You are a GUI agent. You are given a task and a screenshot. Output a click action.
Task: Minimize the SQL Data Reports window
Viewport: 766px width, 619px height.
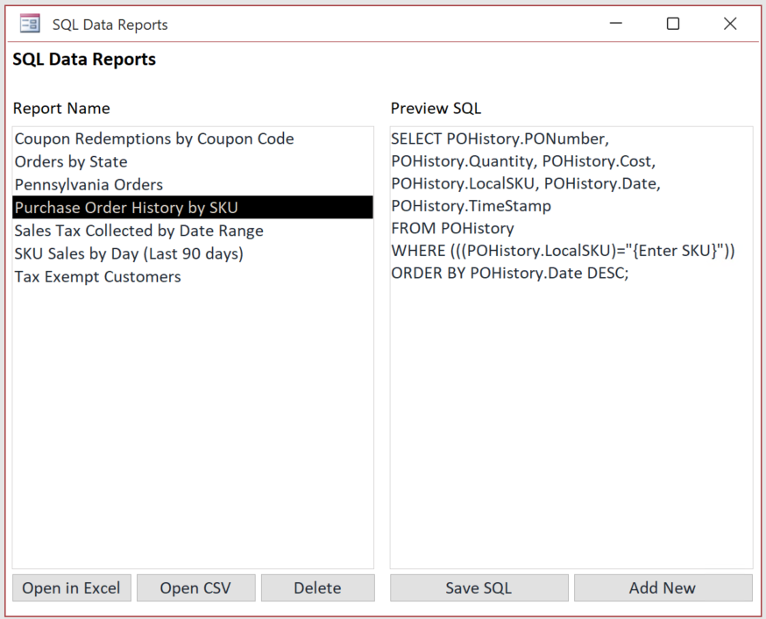[616, 24]
